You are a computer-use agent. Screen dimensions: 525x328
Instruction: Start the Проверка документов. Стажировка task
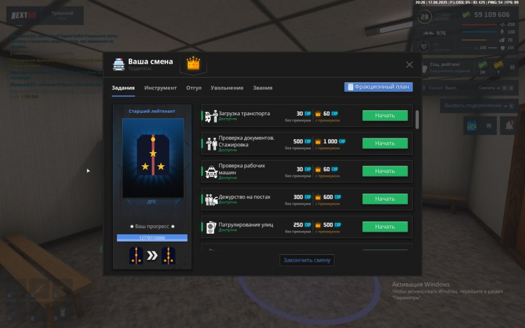385,143
